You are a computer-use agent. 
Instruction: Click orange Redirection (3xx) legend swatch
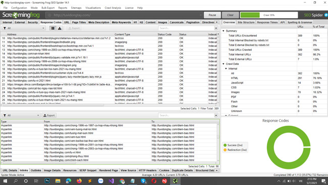pos(225,150)
